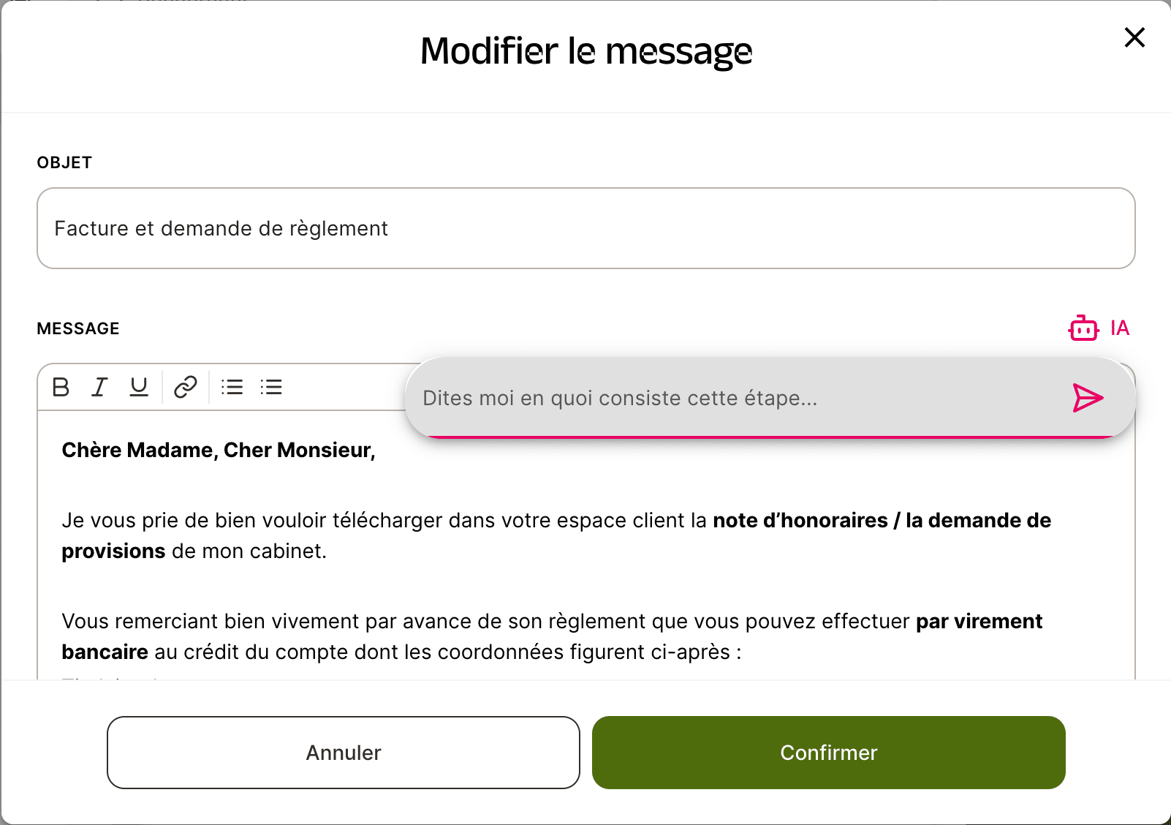The width and height of the screenshot is (1171, 825).
Task: Click the "Dites moi en quoi consiste" prompt field
Action: coord(731,398)
